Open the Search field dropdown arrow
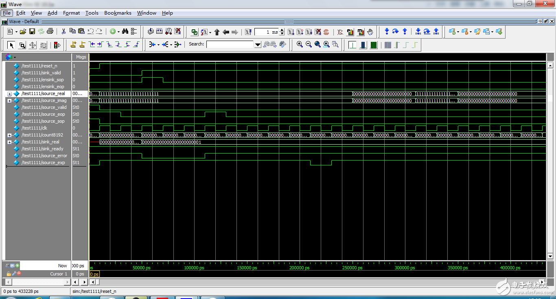Screen dimensions: 556x299 [x=258, y=45]
